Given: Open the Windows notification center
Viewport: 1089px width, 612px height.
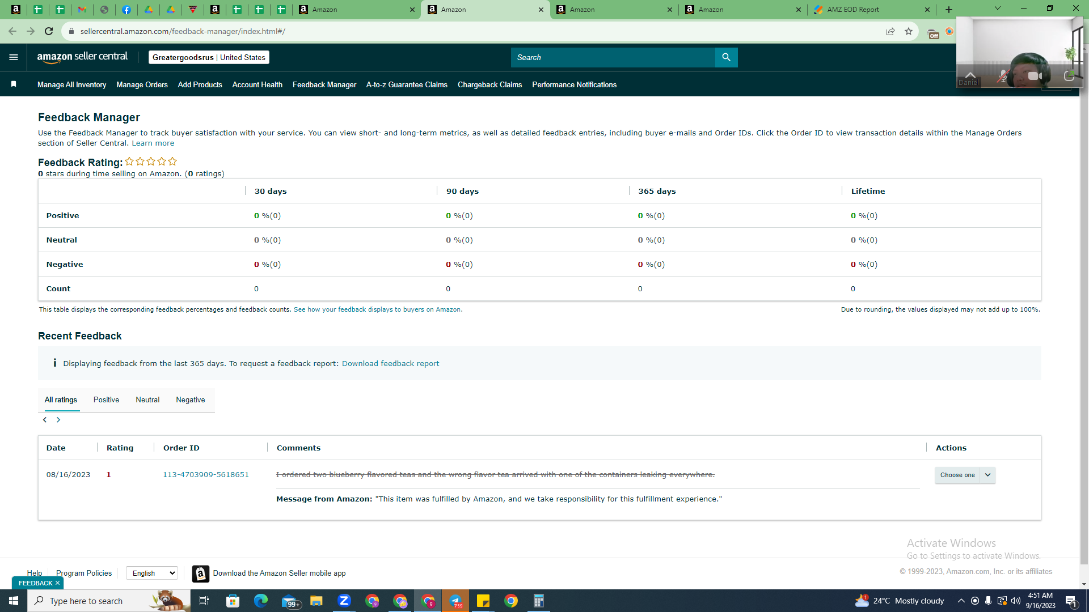Looking at the screenshot, I should (1071, 601).
